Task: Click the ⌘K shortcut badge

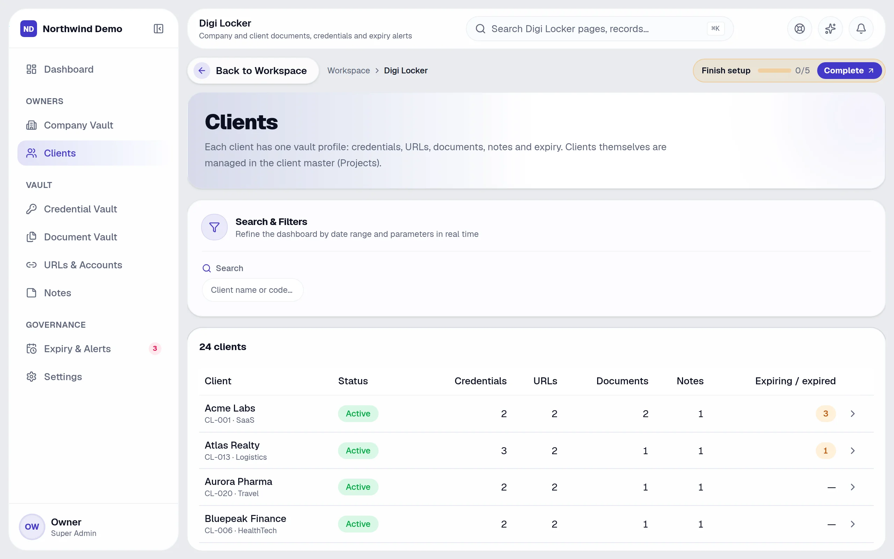Action: [x=715, y=28]
